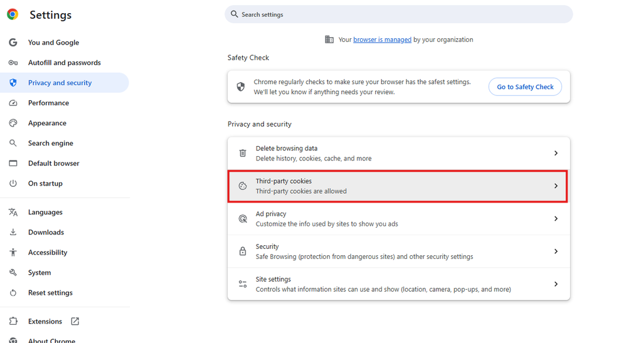Click the shield icon in Safety Check
This screenshot has height=343, width=626.
pos(241,87)
